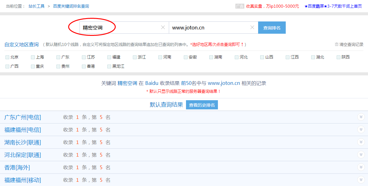The height and width of the screenshot is (186, 368).
Task: Expand the 河北保定[联通] result details
Action: click(x=361, y=155)
